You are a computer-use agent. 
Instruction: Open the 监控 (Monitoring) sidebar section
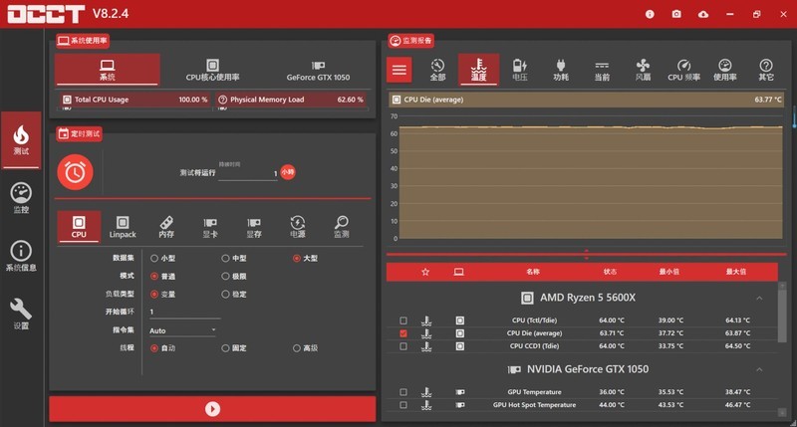[x=21, y=198]
